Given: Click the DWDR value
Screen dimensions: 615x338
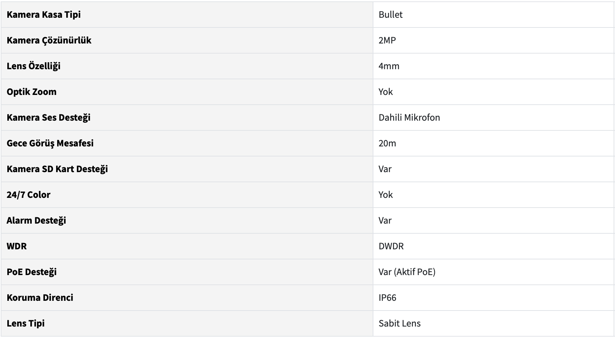Looking at the screenshot, I should [391, 246].
